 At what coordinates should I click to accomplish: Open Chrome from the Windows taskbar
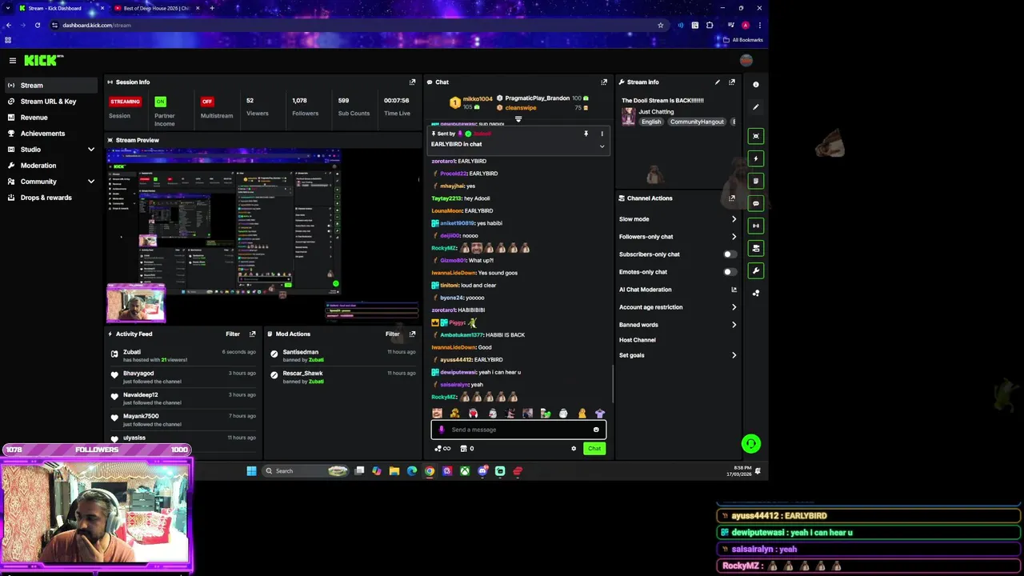pyautogui.click(x=430, y=471)
